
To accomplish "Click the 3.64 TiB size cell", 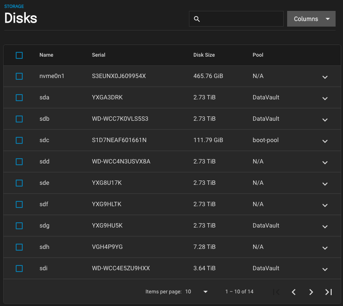I will [x=204, y=268].
